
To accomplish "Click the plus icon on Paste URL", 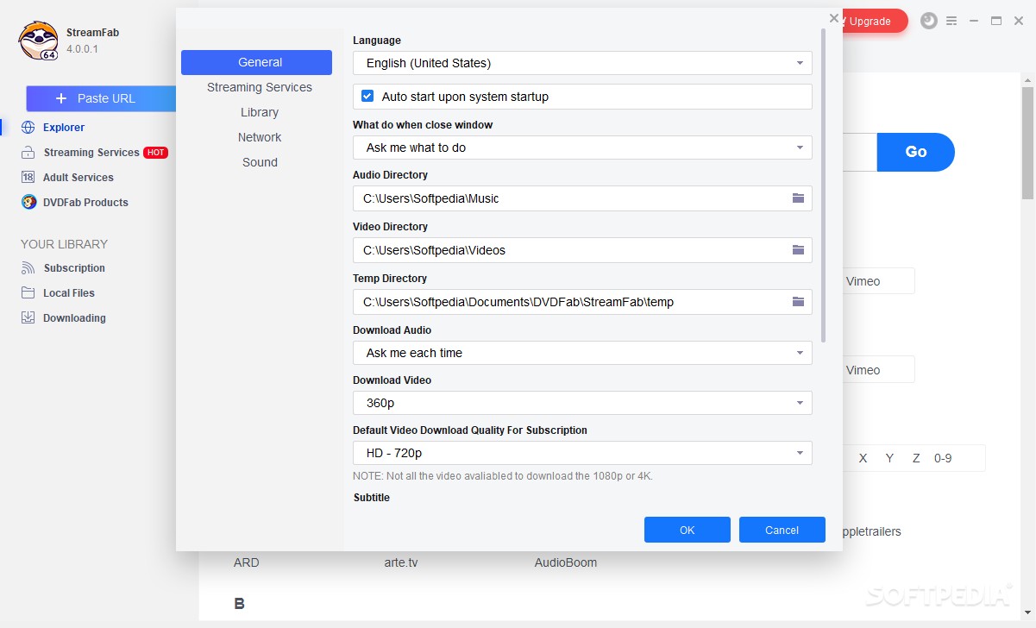I will coord(61,99).
